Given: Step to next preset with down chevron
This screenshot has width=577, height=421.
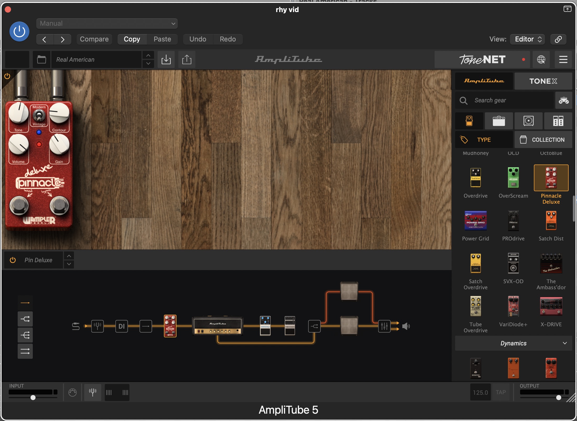Looking at the screenshot, I should tap(148, 64).
